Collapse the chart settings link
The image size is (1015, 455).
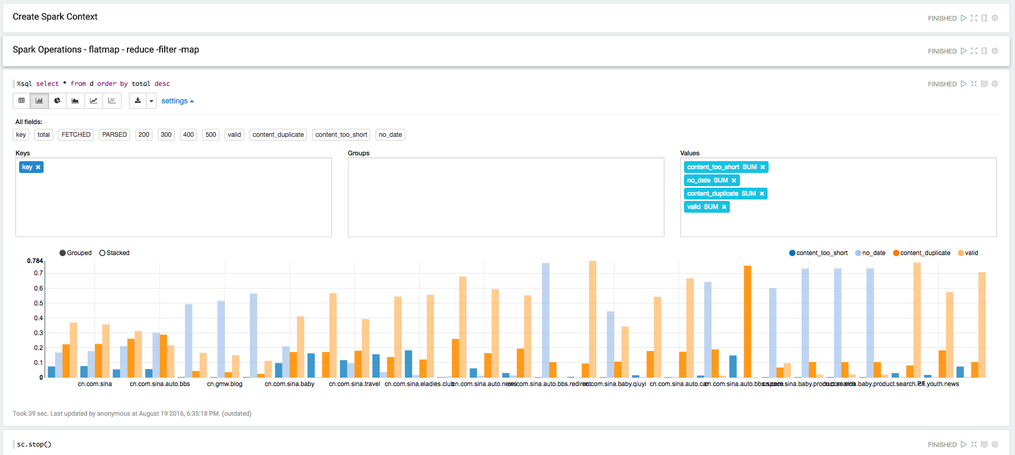click(x=177, y=101)
